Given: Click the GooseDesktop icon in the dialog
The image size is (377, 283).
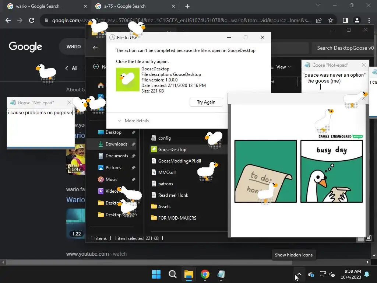Looking at the screenshot, I should point(128,80).
